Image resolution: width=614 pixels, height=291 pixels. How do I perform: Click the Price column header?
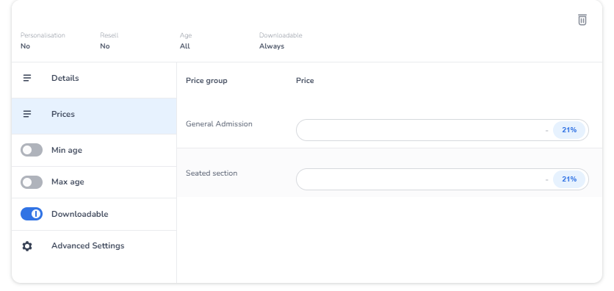(305, 81)
